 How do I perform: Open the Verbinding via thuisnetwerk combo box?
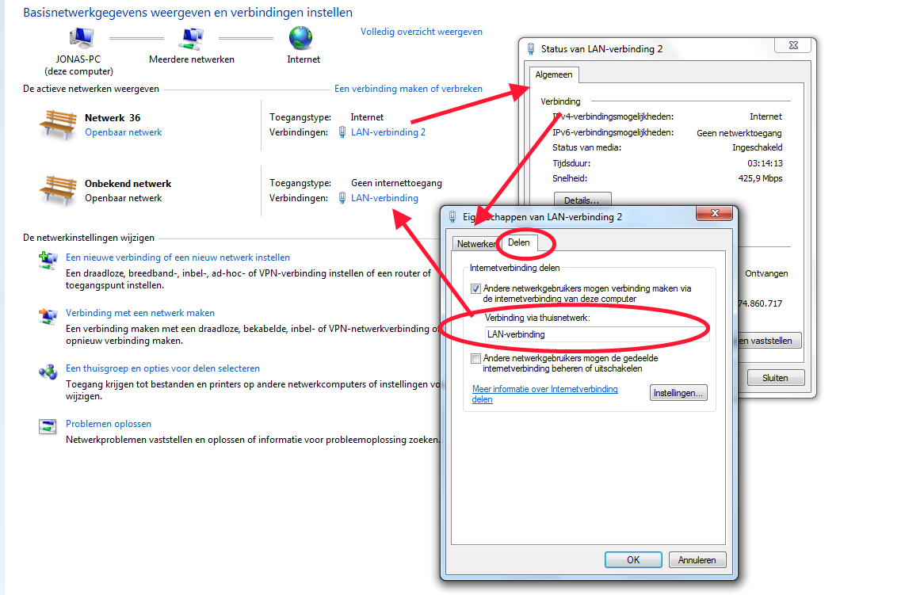click(x=597, y=334)
